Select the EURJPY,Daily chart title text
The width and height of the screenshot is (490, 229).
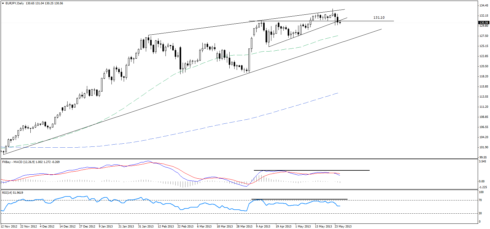[15, 3]
